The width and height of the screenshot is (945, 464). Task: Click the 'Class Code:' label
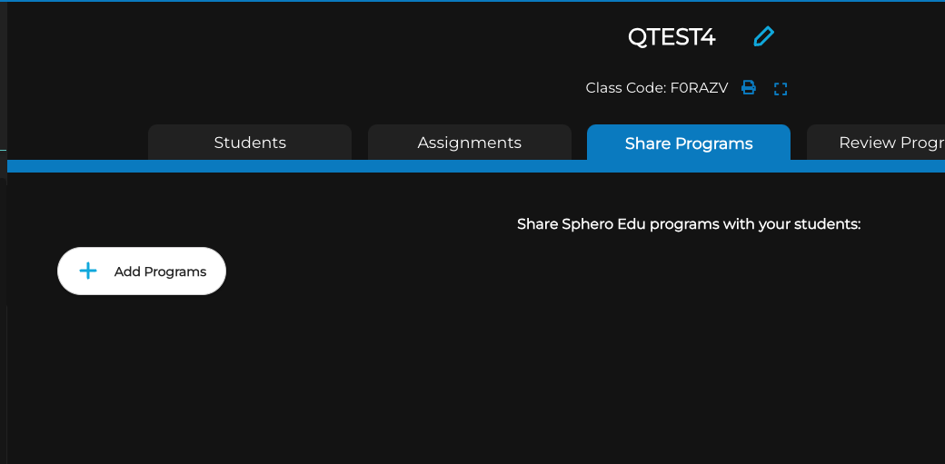coord(626,88)
